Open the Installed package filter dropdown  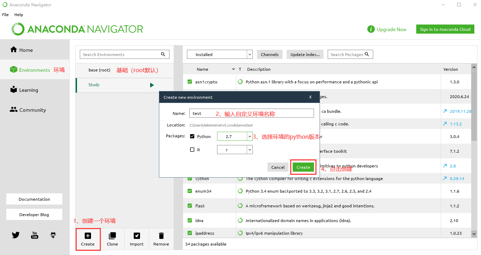tap(220, 54)
